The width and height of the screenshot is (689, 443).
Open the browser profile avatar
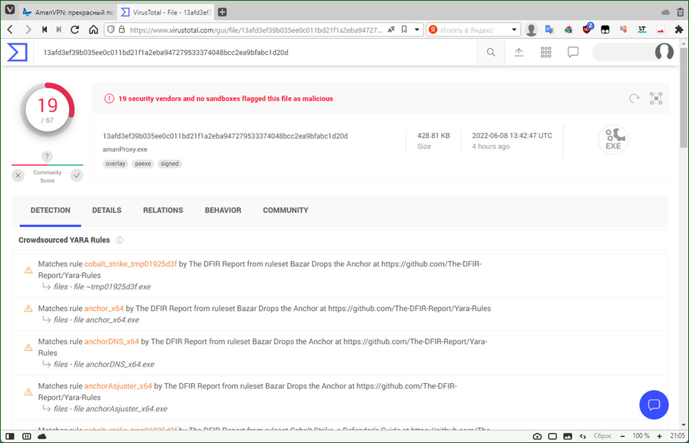pos(531,30)
